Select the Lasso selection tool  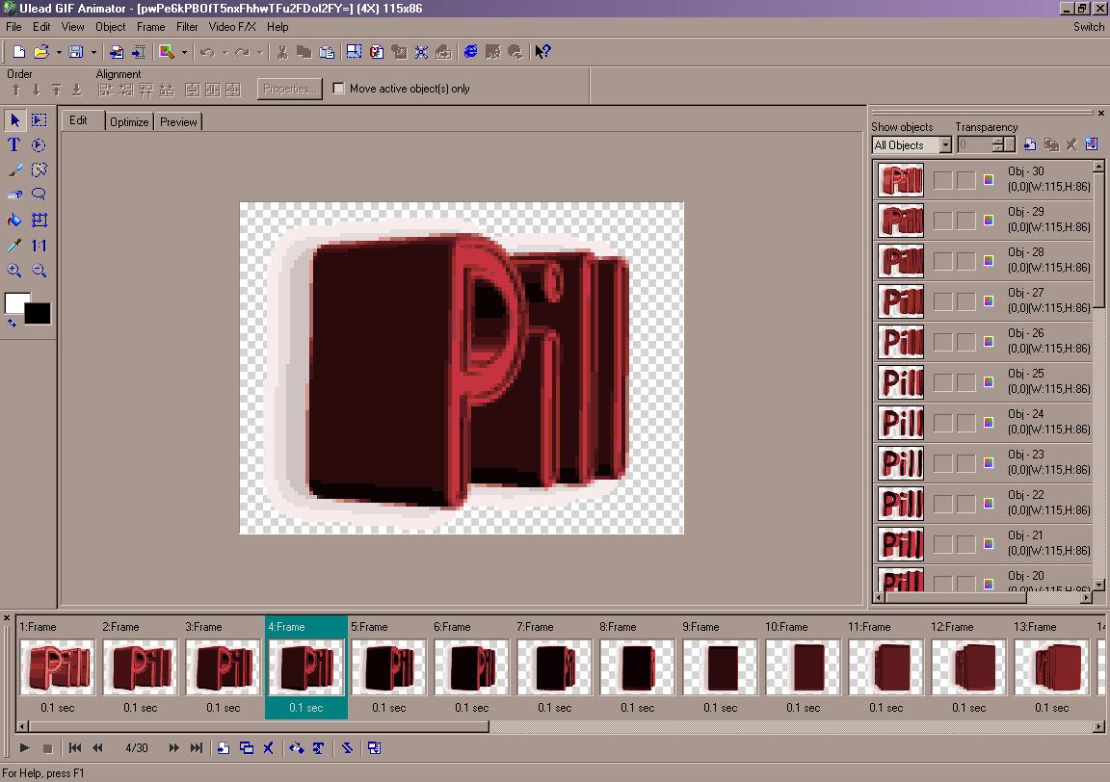coord(40,195)
